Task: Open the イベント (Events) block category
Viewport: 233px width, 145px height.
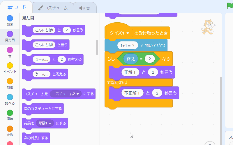Action: pyautogui.click(x=10, y=68)
